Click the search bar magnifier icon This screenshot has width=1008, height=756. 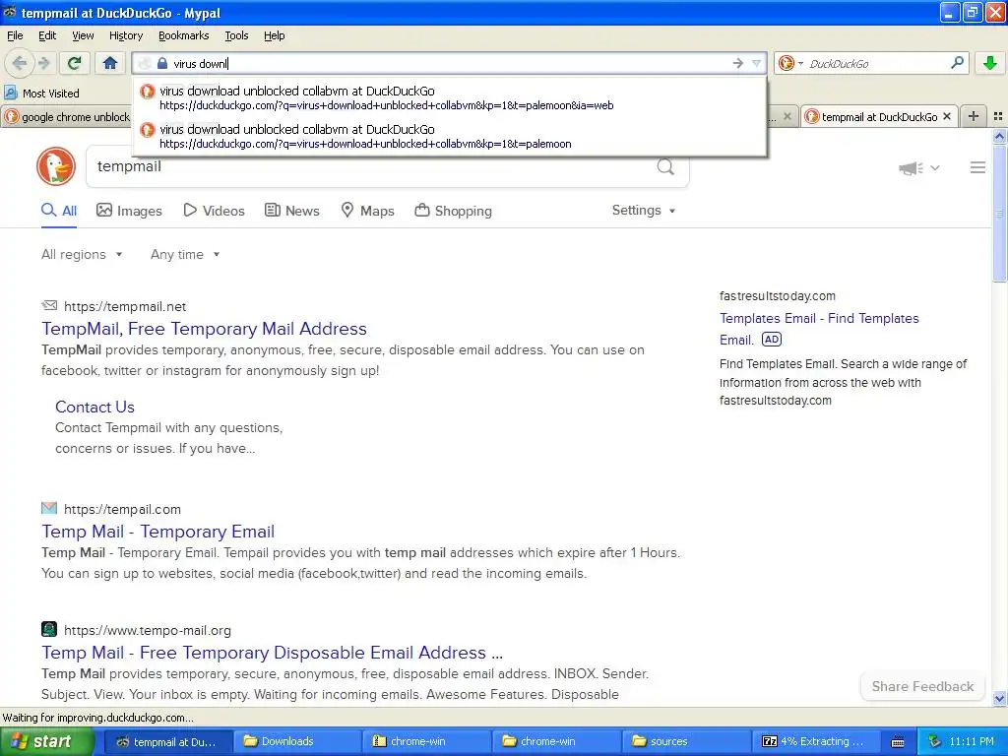coord(957,63)
